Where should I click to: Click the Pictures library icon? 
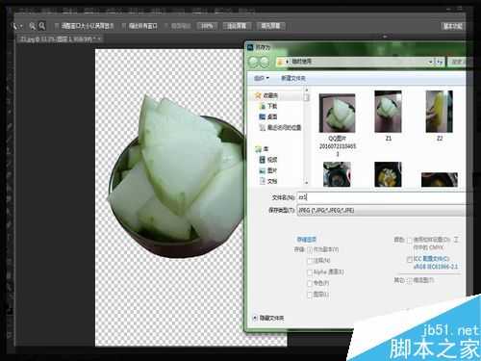tap(263, 170)
